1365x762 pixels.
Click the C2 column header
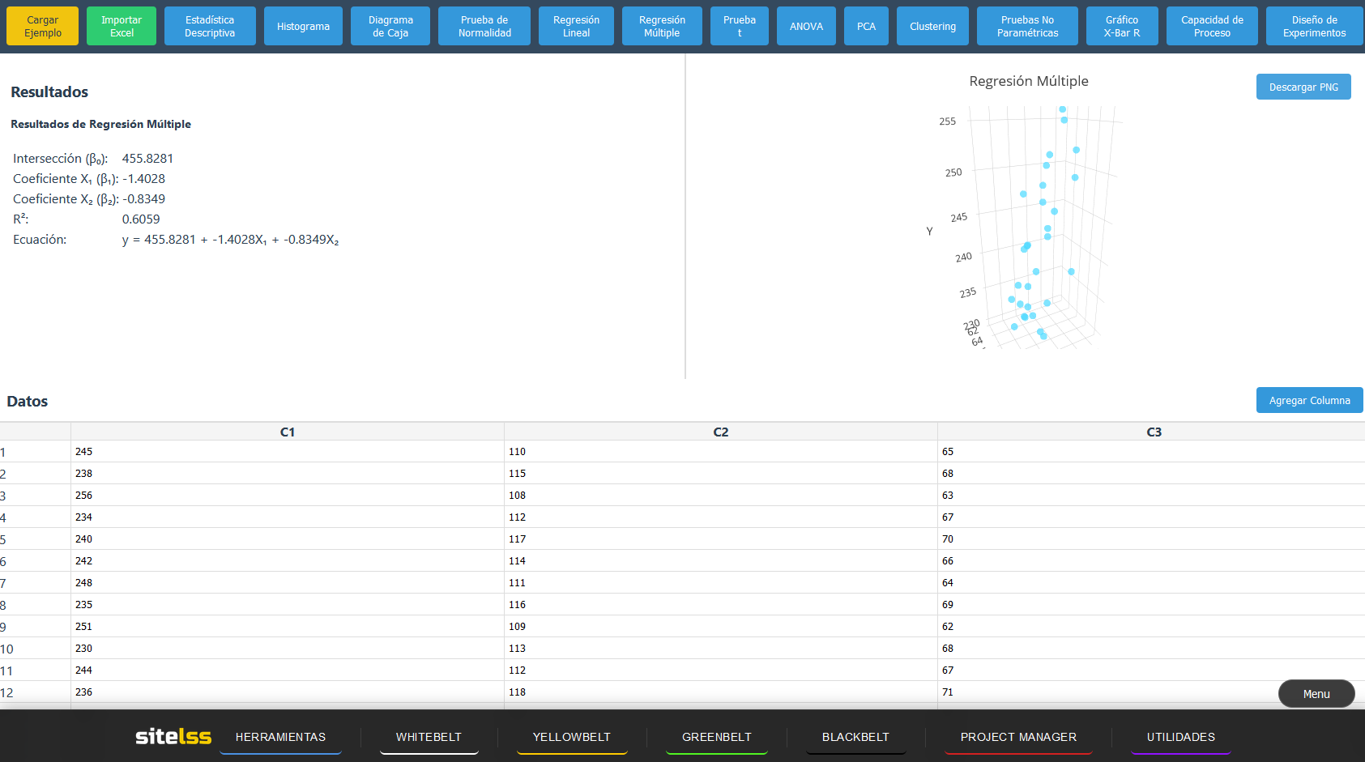pos(720,432)
